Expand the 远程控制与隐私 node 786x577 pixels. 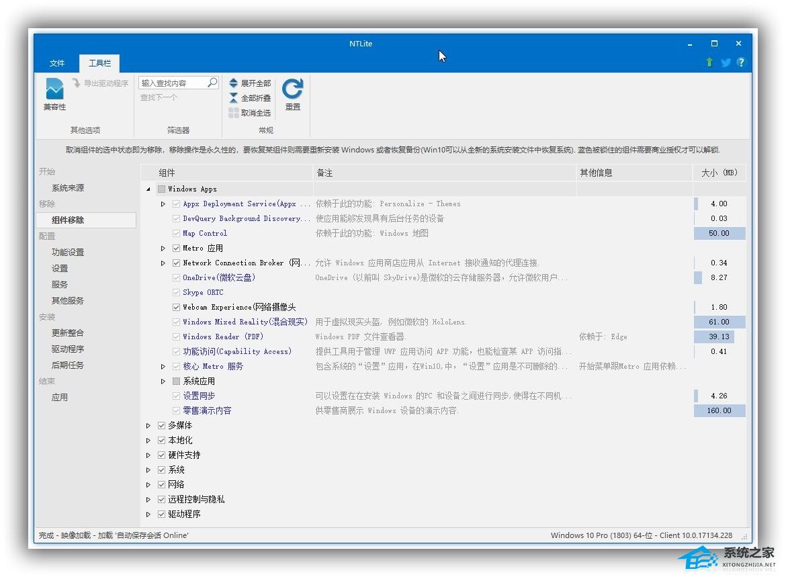(148, 499)
